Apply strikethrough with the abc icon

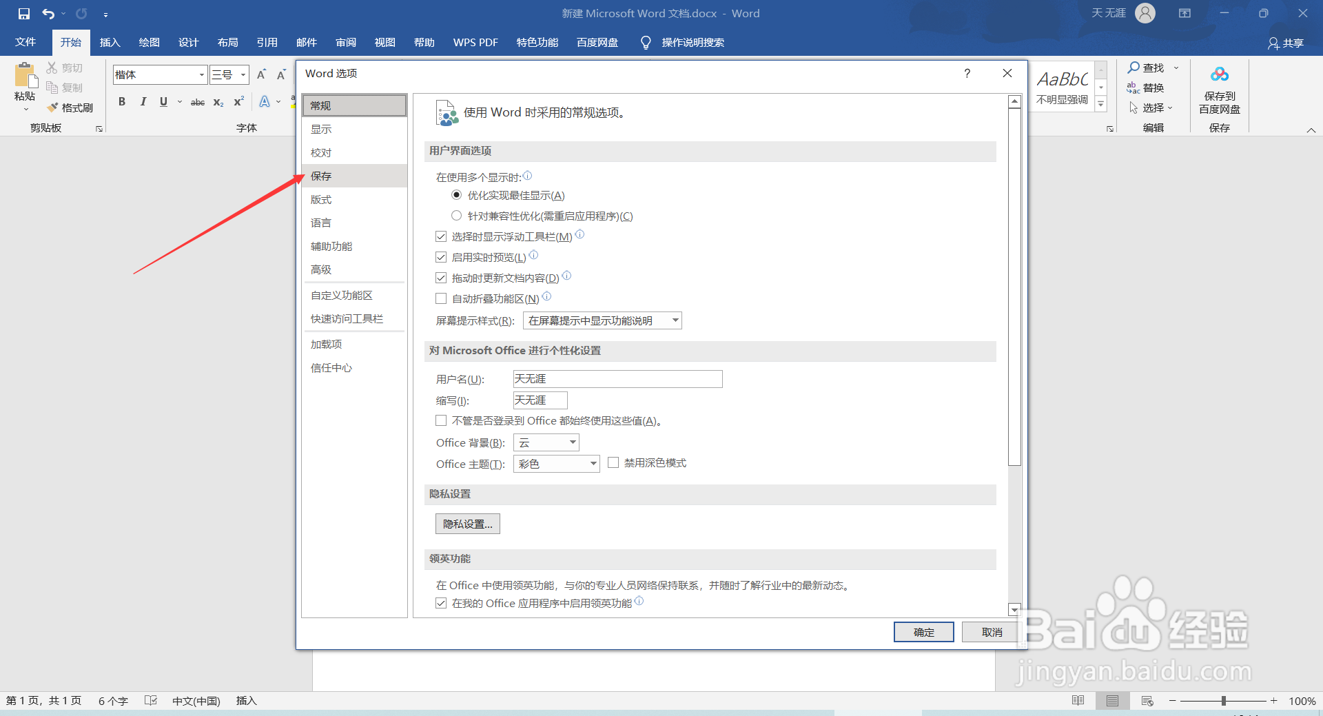pyautogui.click(x=198, y=102)
